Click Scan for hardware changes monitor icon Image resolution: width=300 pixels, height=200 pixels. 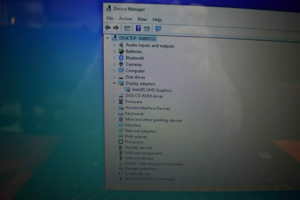(x=158, y=29)
